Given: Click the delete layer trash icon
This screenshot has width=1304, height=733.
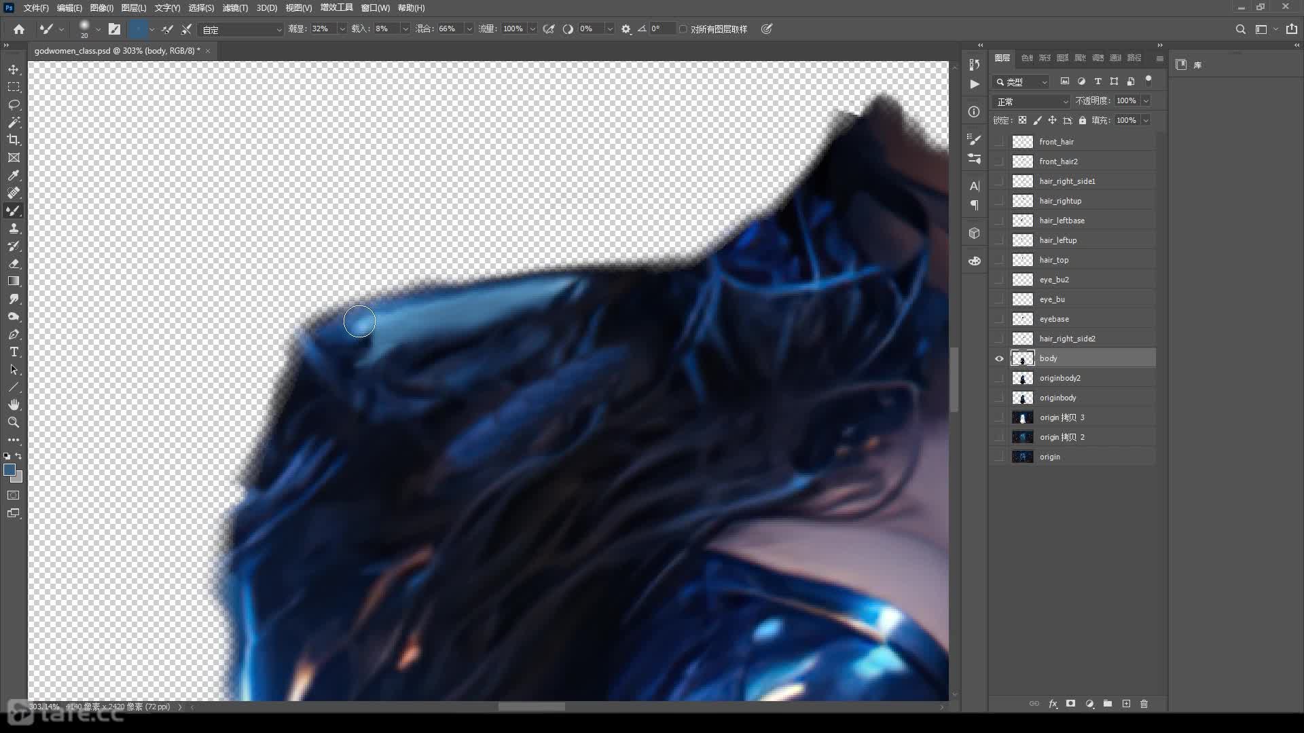Looking at the screenshot, I should point(1144,704).
